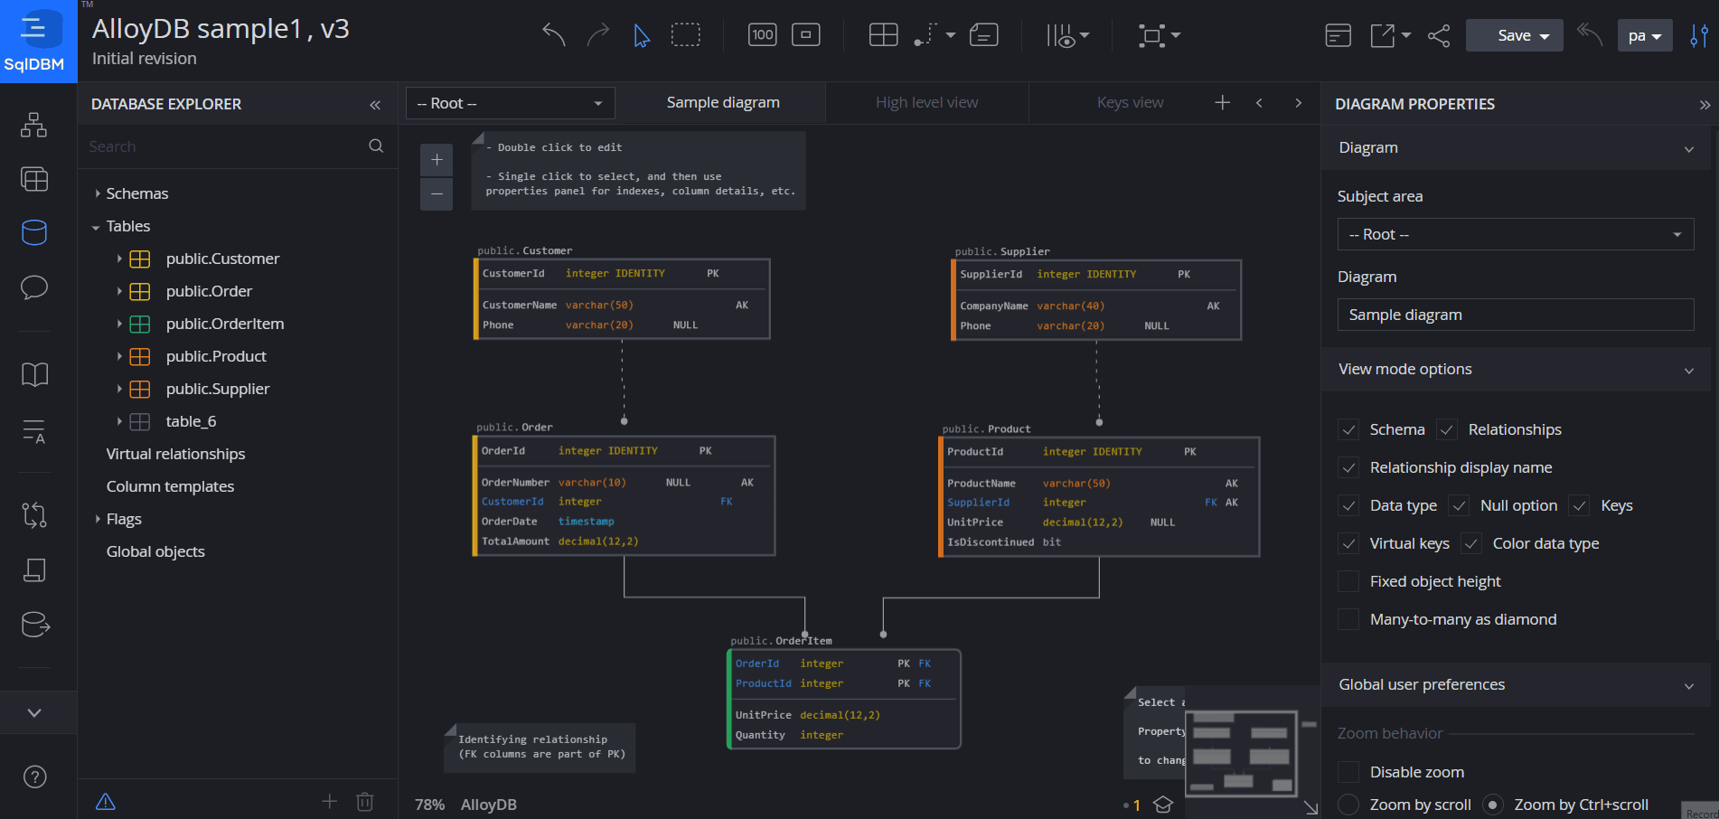The image size is (1719, 819).
Task: Open the SQL script sidebar icon
Action: (34, 570)
